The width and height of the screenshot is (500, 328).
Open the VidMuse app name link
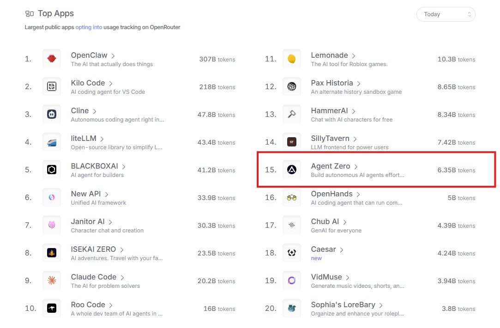click(x=326, y=277)
